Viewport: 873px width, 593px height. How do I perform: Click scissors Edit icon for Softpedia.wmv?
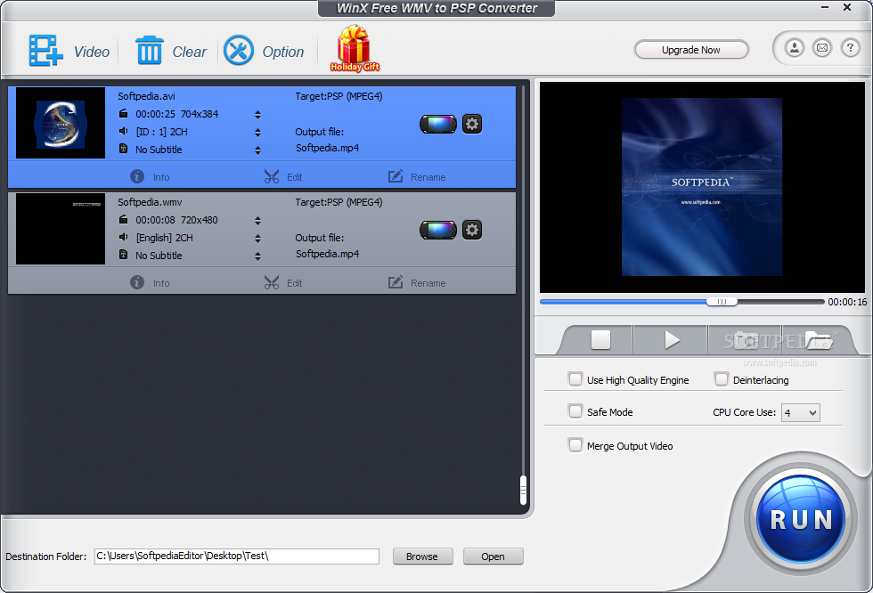[272, 282]
